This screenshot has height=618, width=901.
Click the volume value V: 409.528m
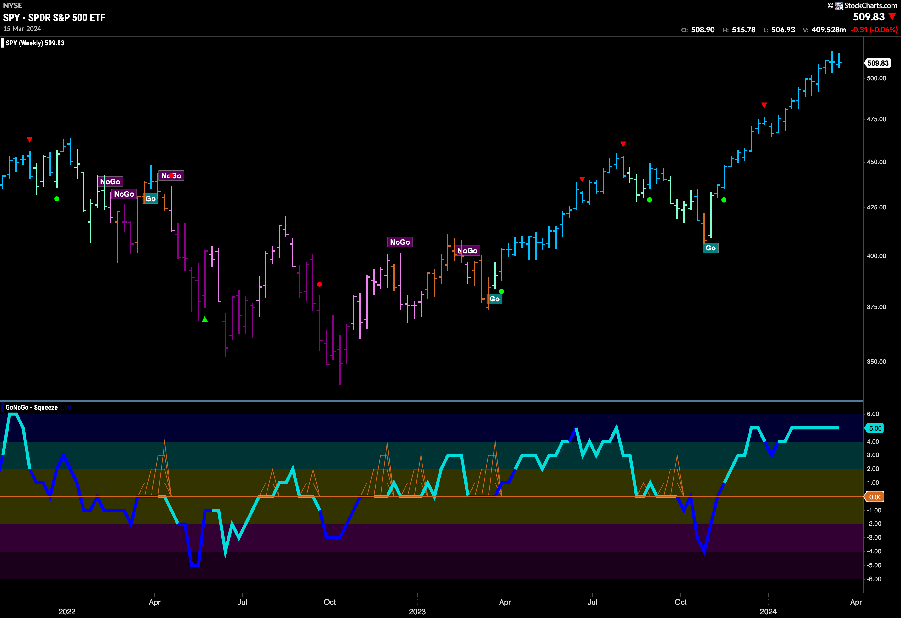[824, 30]
